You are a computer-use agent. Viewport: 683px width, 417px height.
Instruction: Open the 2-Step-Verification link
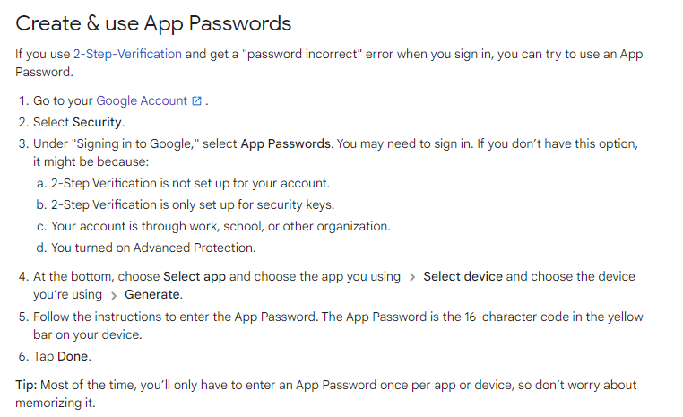click(x=127, y=54)
